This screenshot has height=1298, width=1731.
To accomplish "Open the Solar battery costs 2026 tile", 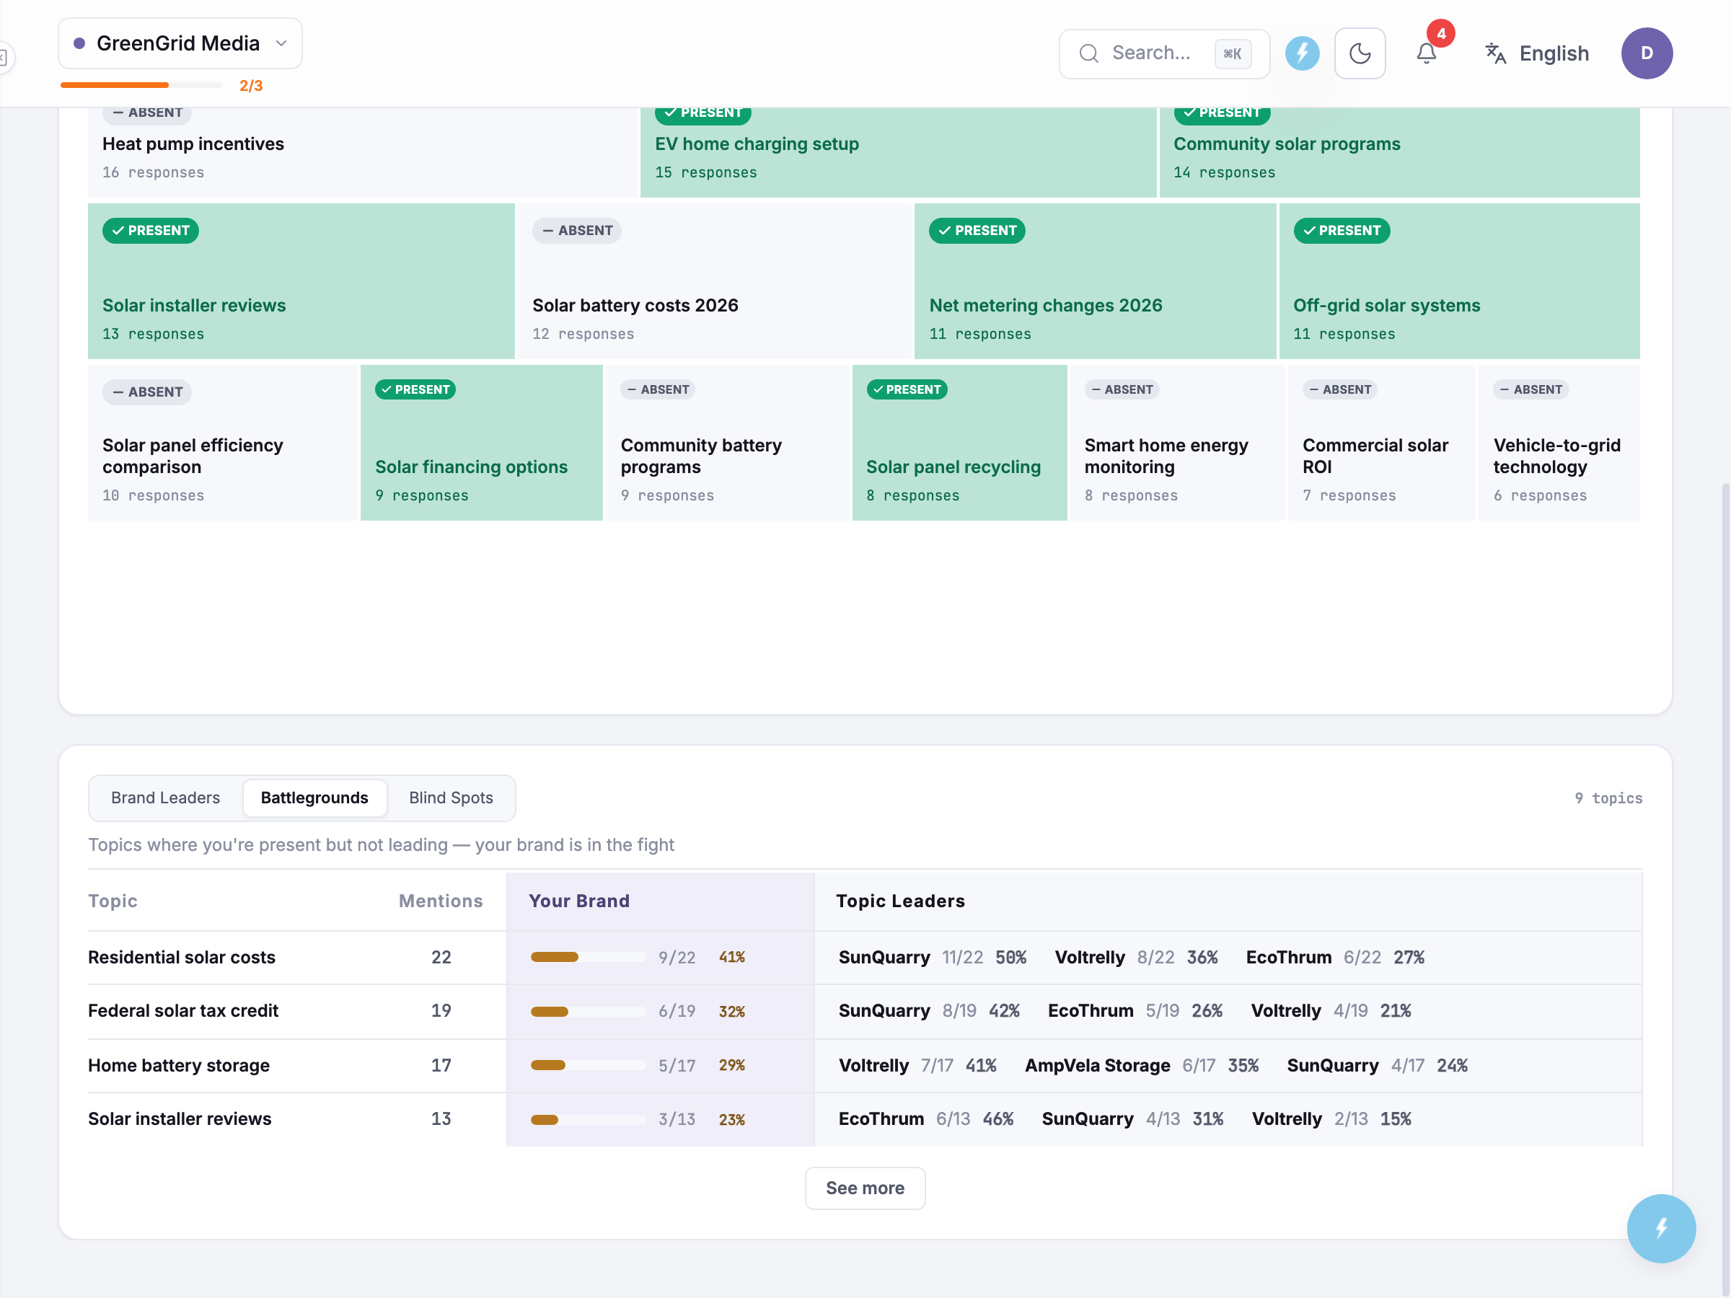I will pyautogui.click(x=715, y=281).
